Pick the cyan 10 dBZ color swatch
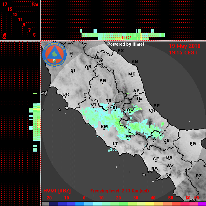The height and width of the screenshot is (206, 206). click(97, 204)
